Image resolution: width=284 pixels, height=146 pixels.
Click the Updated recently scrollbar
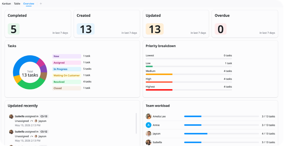pos(136,123)
